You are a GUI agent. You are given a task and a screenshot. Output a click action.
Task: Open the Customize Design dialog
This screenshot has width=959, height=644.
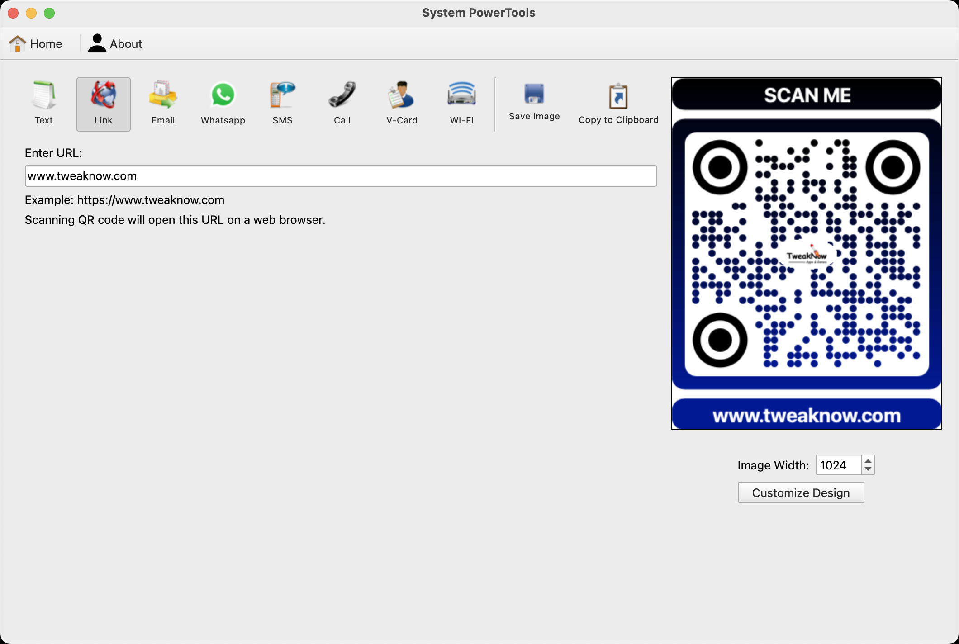tap(801, 492)
